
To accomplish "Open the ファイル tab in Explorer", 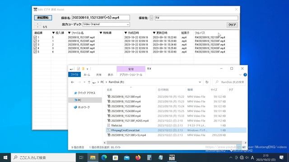I will coord(75,75).
